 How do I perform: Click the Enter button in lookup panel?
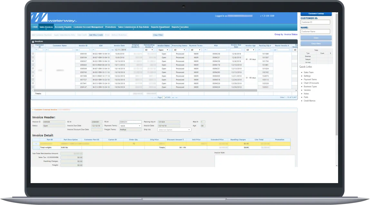[316, 38]
